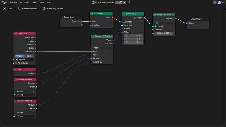Open Vector dropdown in first Named Attribute
This screenshot has width=226, height=127.
(25, 91)
